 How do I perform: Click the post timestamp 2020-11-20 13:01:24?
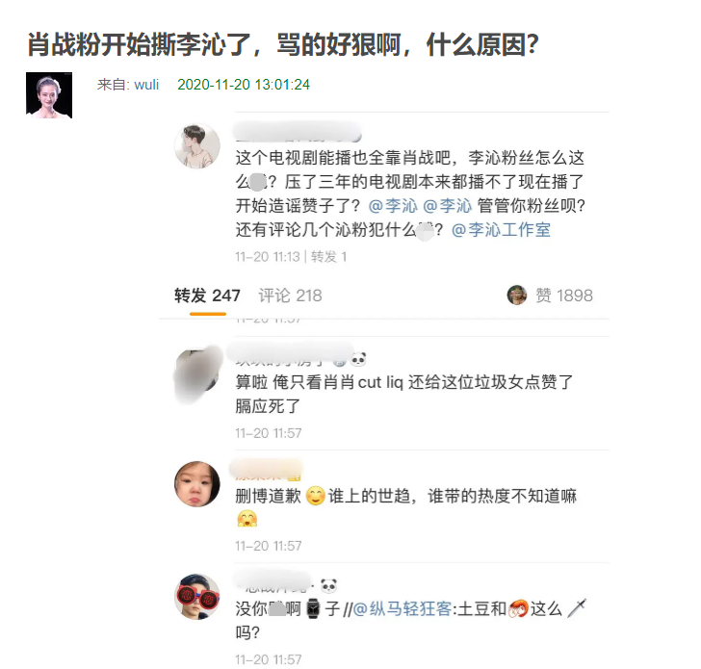pyautogui.click(x=244, y=85)
